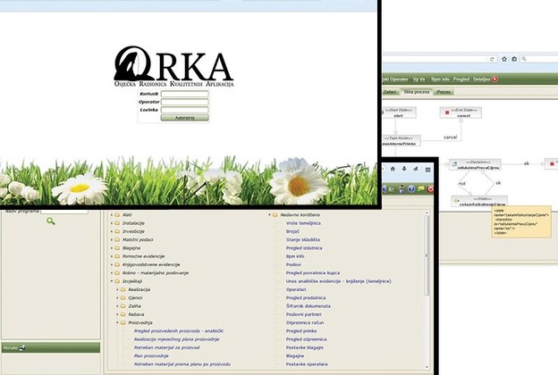
Task: Click the font-size letter icon in green toolbar
Action: [391, 189]
